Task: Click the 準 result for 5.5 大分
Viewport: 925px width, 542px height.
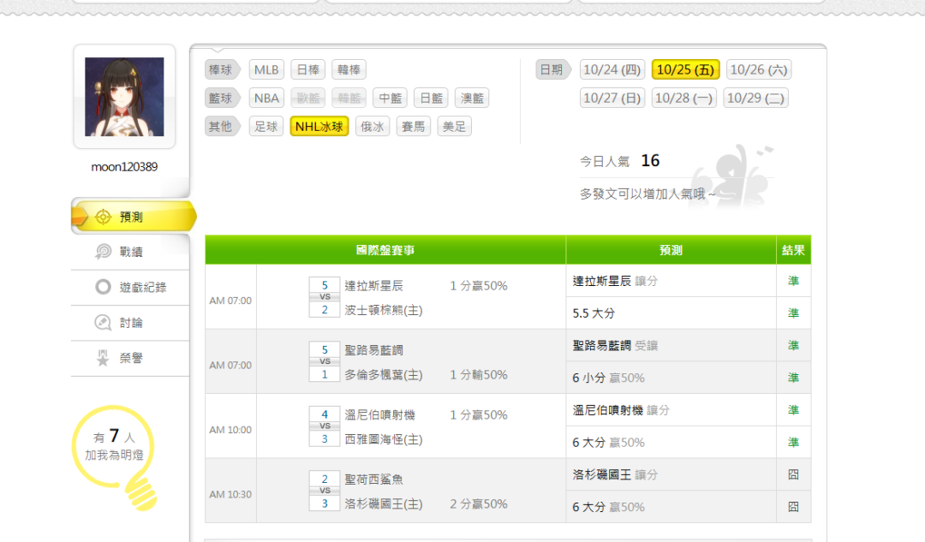Action: pos(793,313)
